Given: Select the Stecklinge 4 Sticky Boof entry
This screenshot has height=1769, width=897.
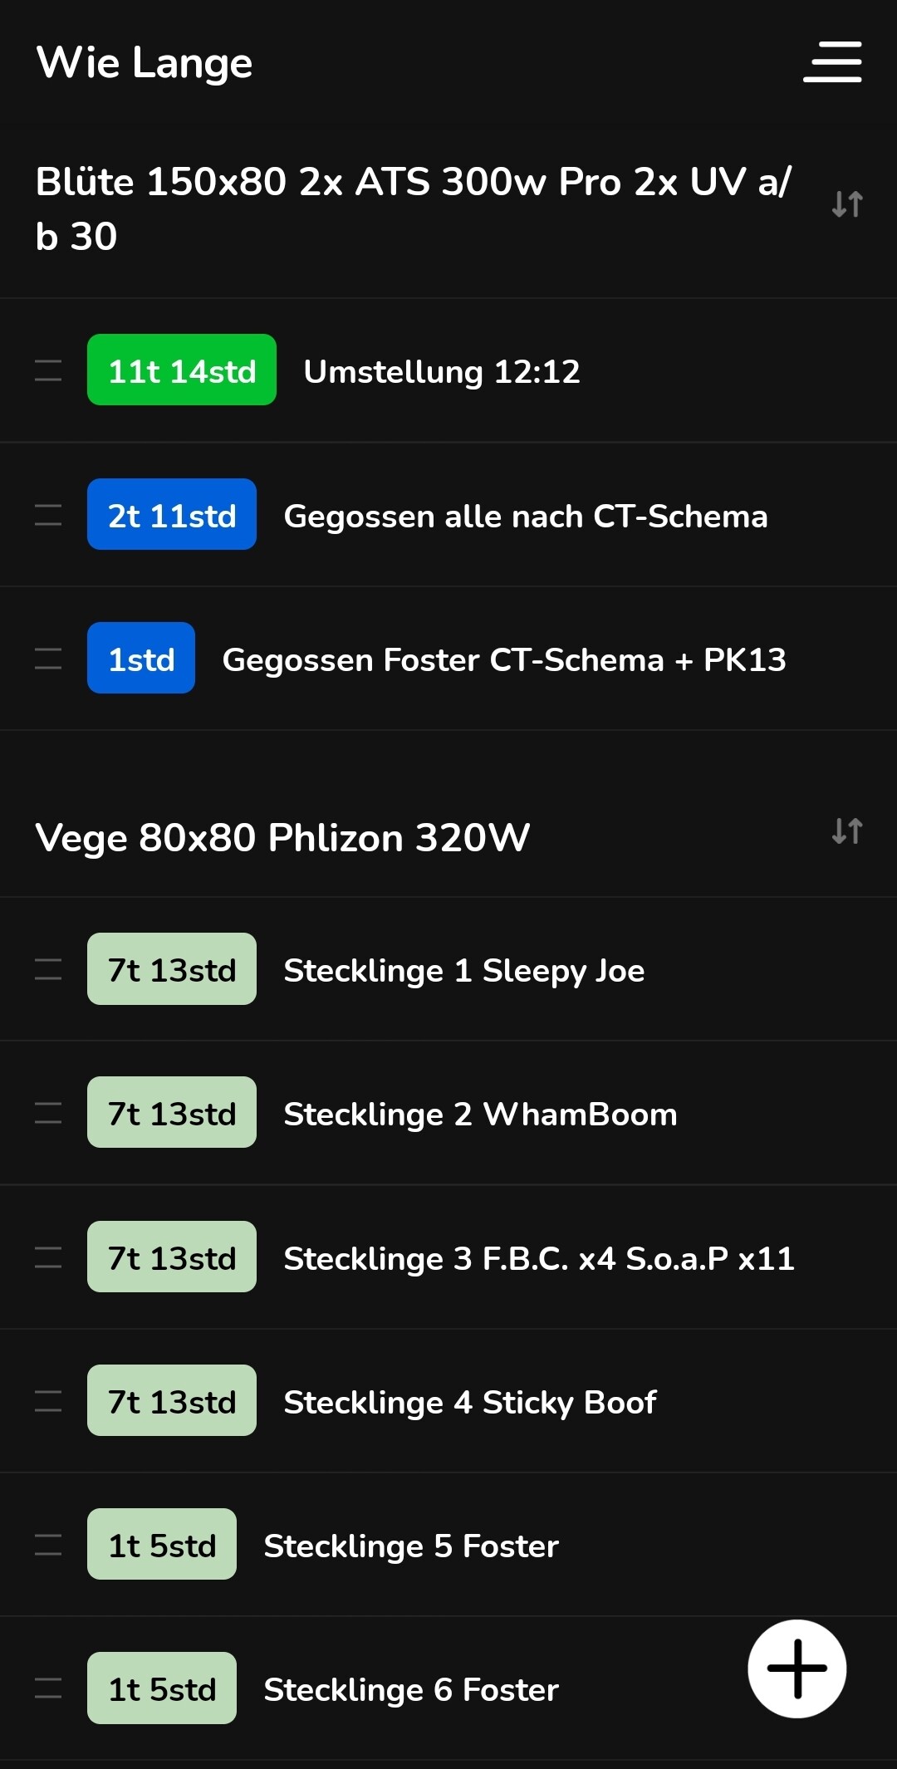Looking at the screenshot, I should click(470, 1403).
